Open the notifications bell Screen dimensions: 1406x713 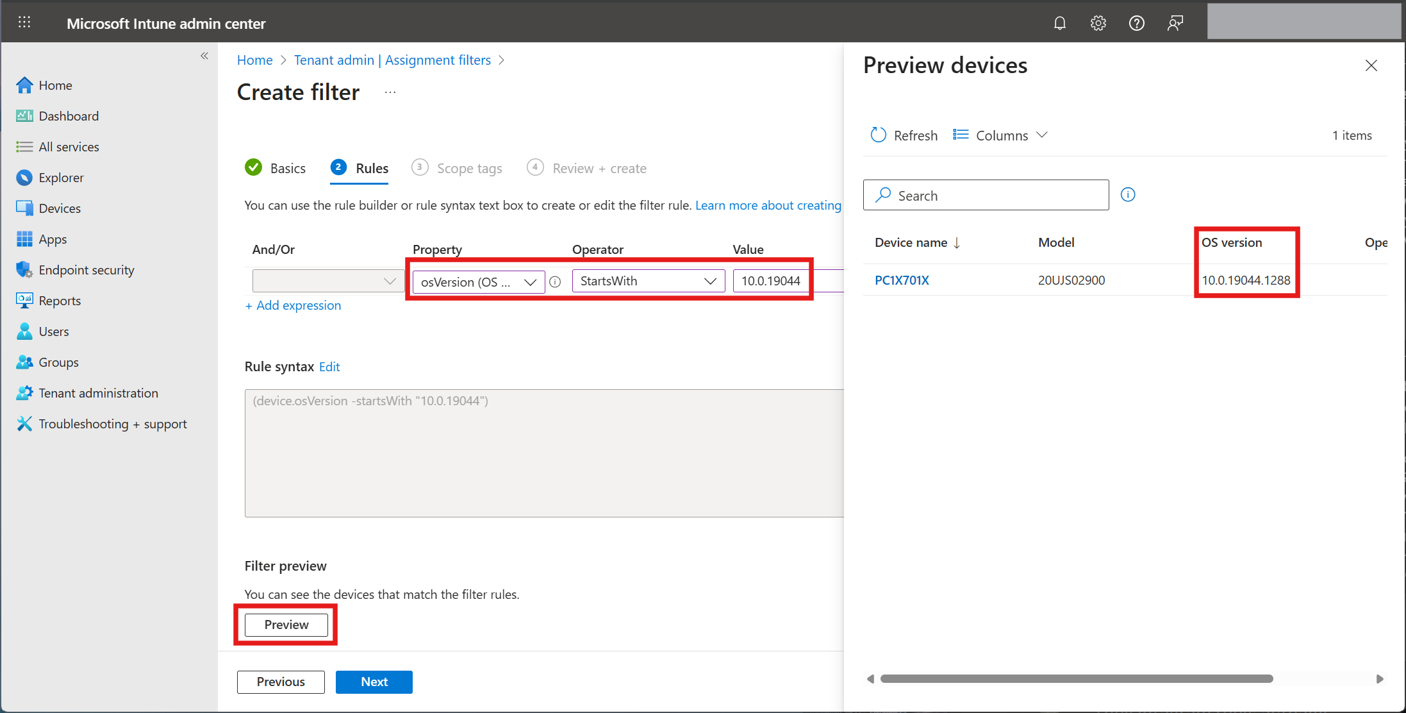point(1060,23)
